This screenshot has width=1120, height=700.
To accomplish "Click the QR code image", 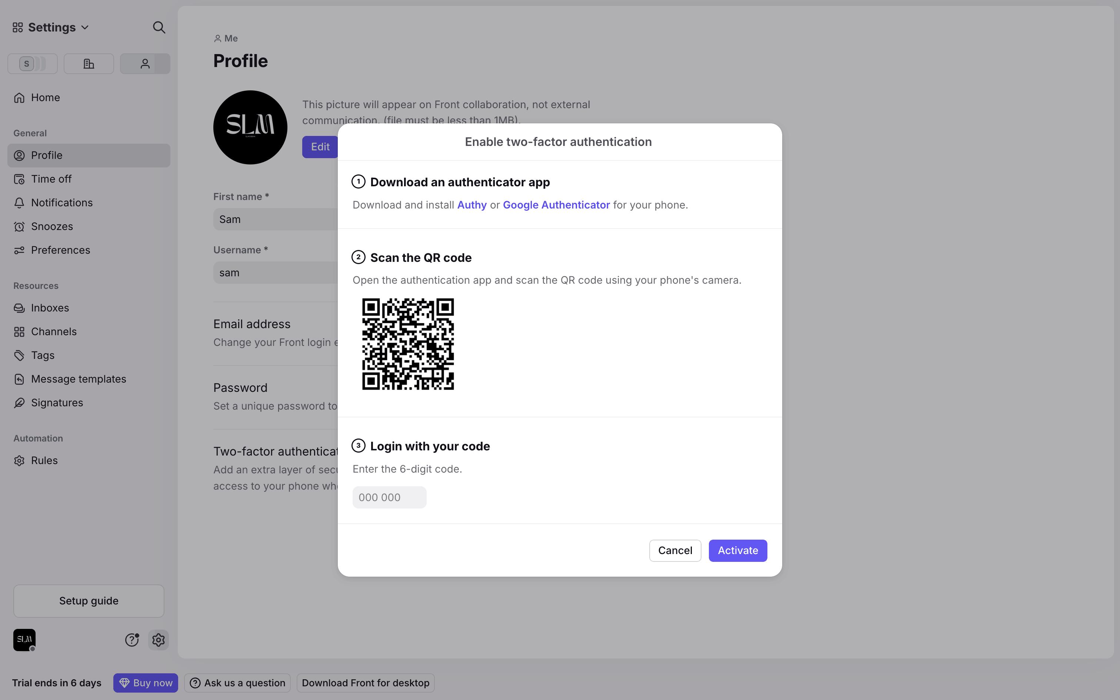I will click(x=408, y=344).
